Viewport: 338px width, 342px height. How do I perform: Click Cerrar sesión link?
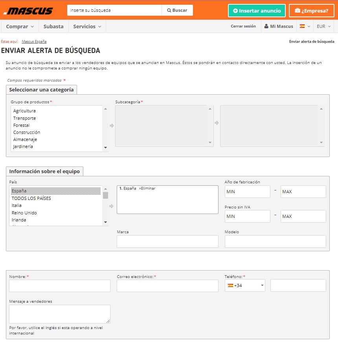(x=243, y=26)
